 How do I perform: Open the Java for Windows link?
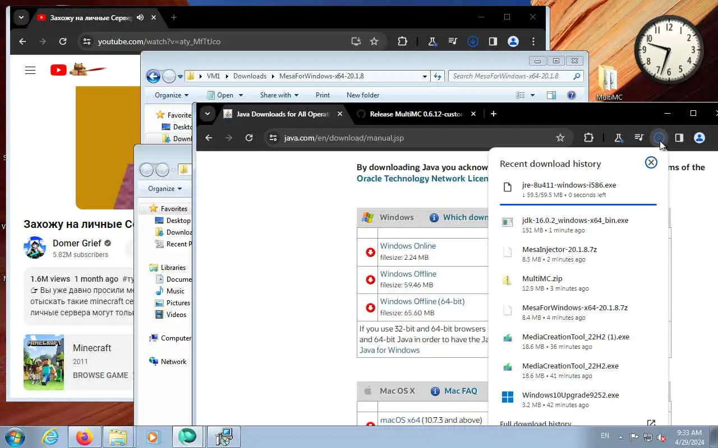coord(389,350)
